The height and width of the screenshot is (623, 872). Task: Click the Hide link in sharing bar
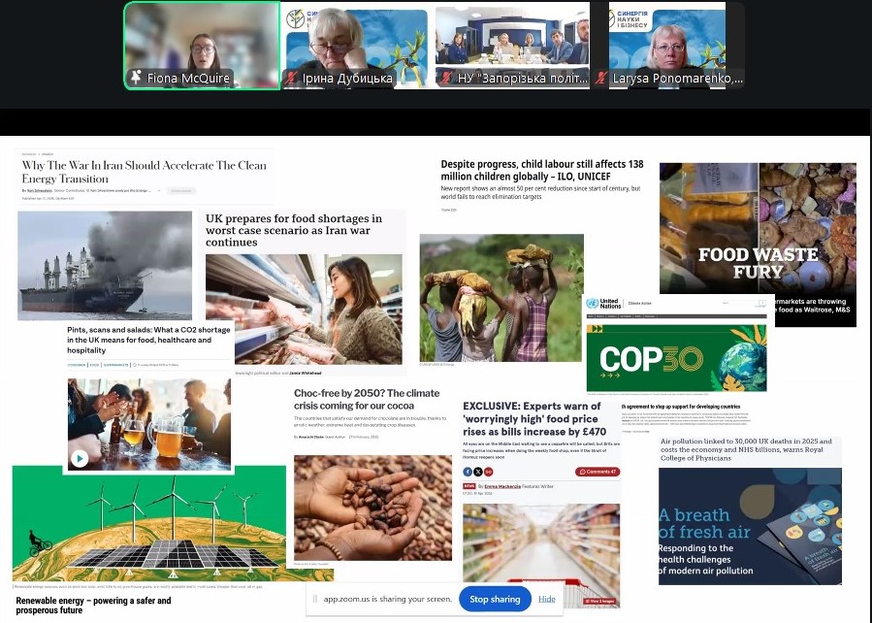click(547, 599)
